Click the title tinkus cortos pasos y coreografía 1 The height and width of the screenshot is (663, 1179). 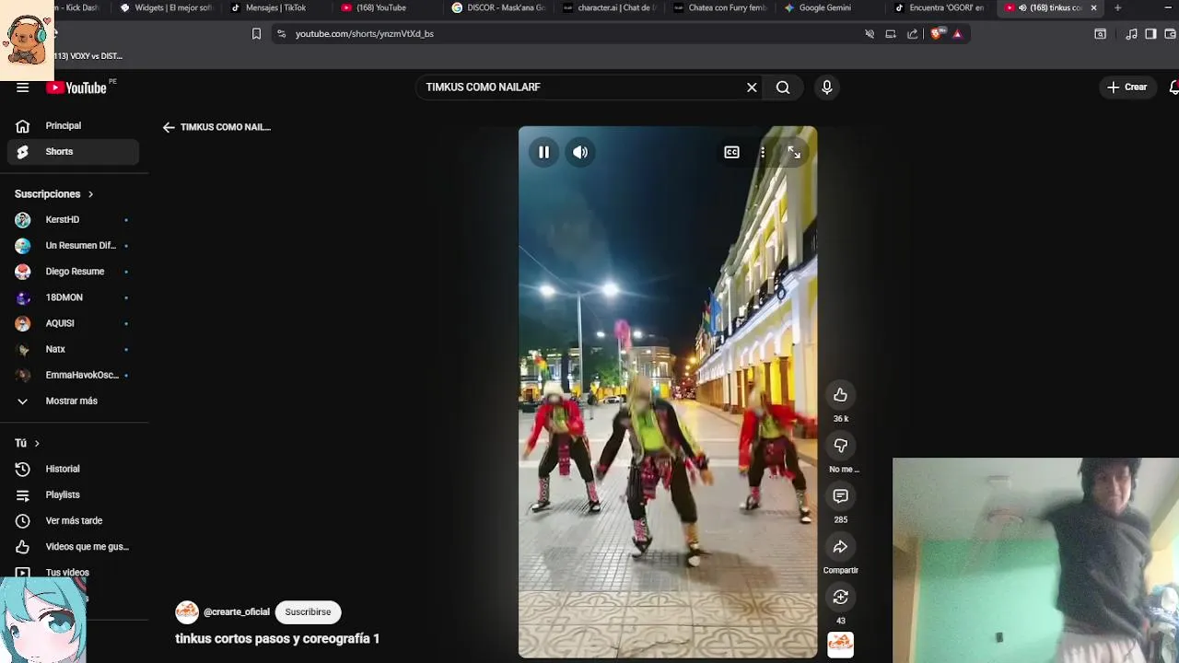pyautogui.click(x=277, y=638)
